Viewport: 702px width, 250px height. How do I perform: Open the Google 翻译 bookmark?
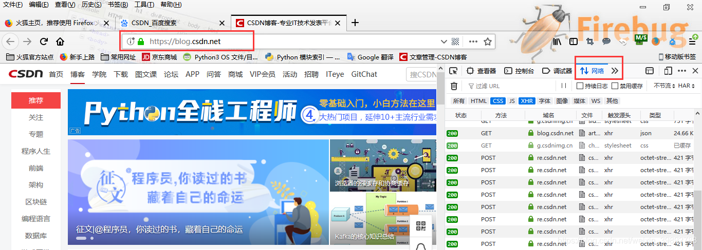pos(370,57)
